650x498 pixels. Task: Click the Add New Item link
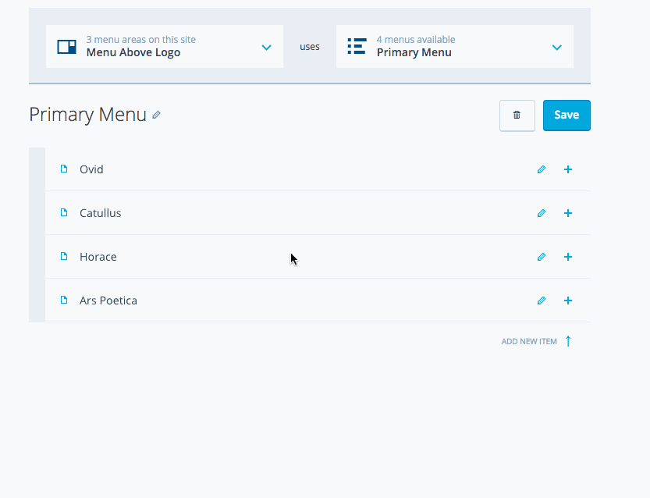coord(529,341)
